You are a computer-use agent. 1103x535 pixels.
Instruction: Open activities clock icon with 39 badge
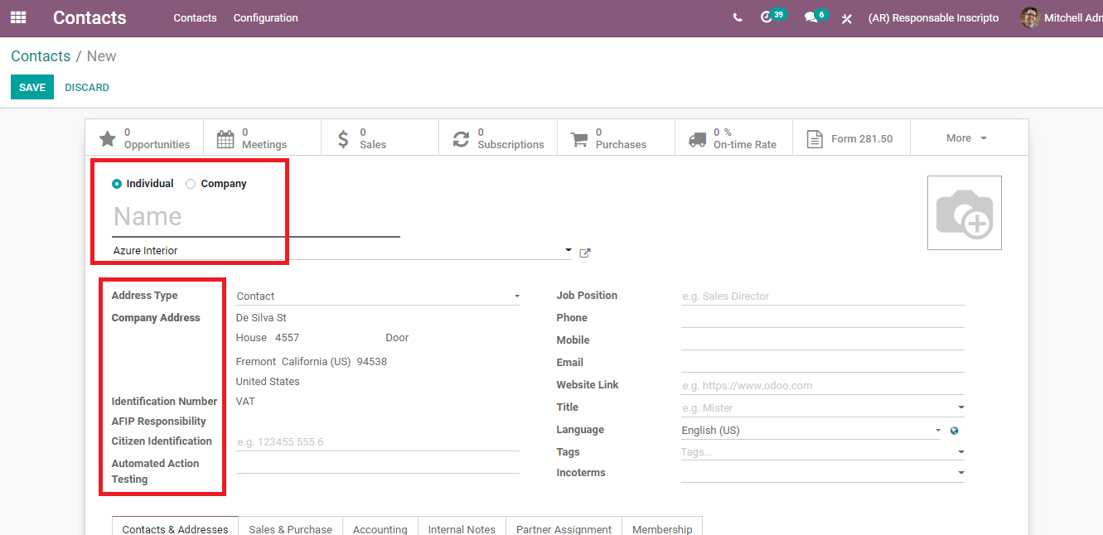point(767,17)
